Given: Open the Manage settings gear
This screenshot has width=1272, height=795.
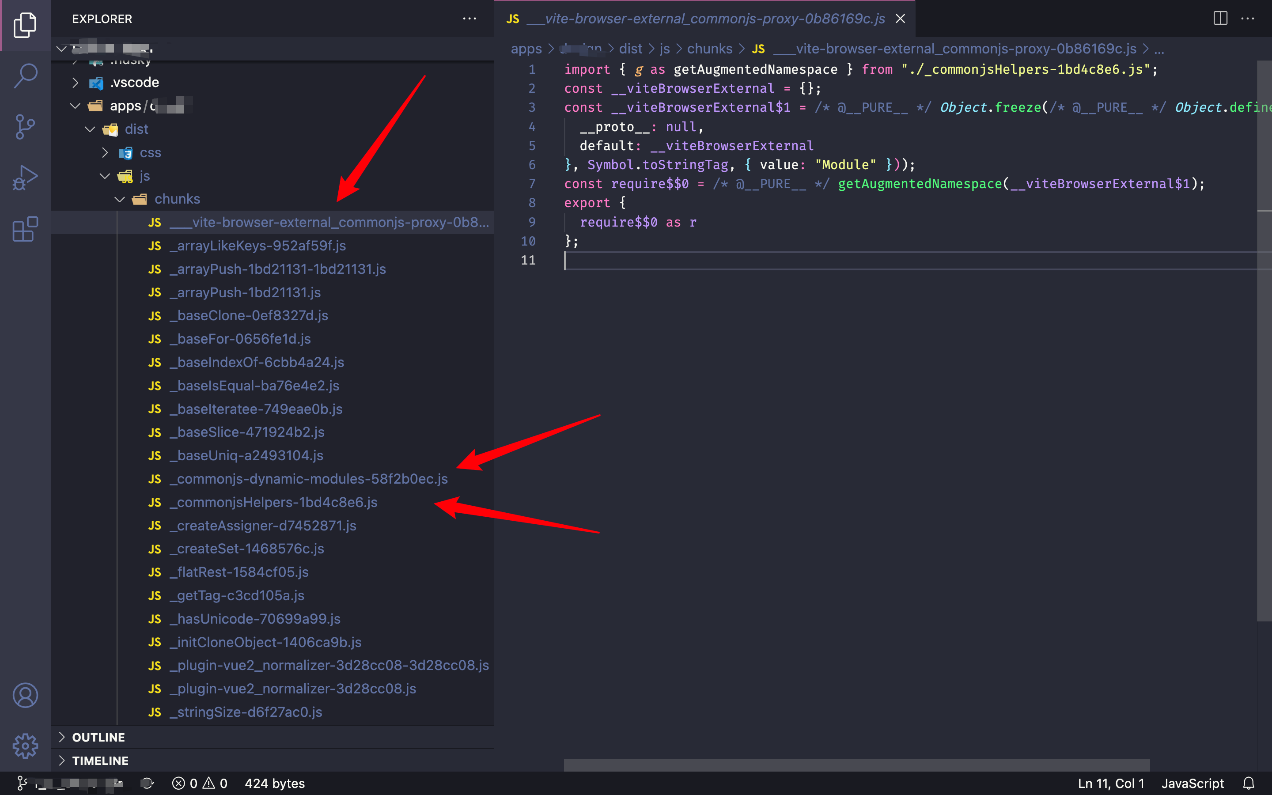Looking at the screenshot, I should (x=25, y=746).
